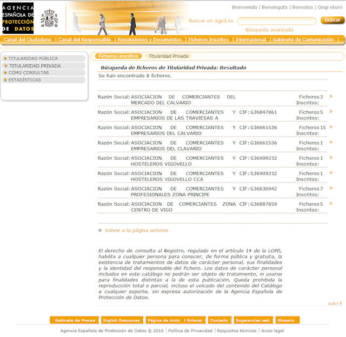346x337 pixels.
Task: Switch language to Bienvenido (Spanish)
Action: [x=244, y=7]
